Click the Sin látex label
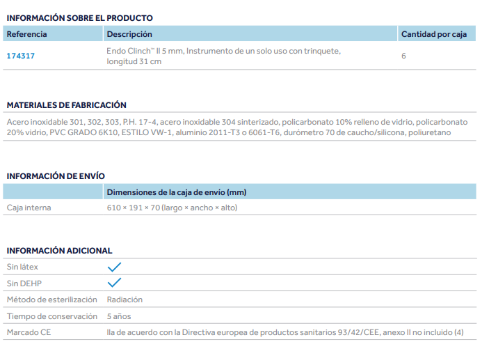 click(22, 267)
